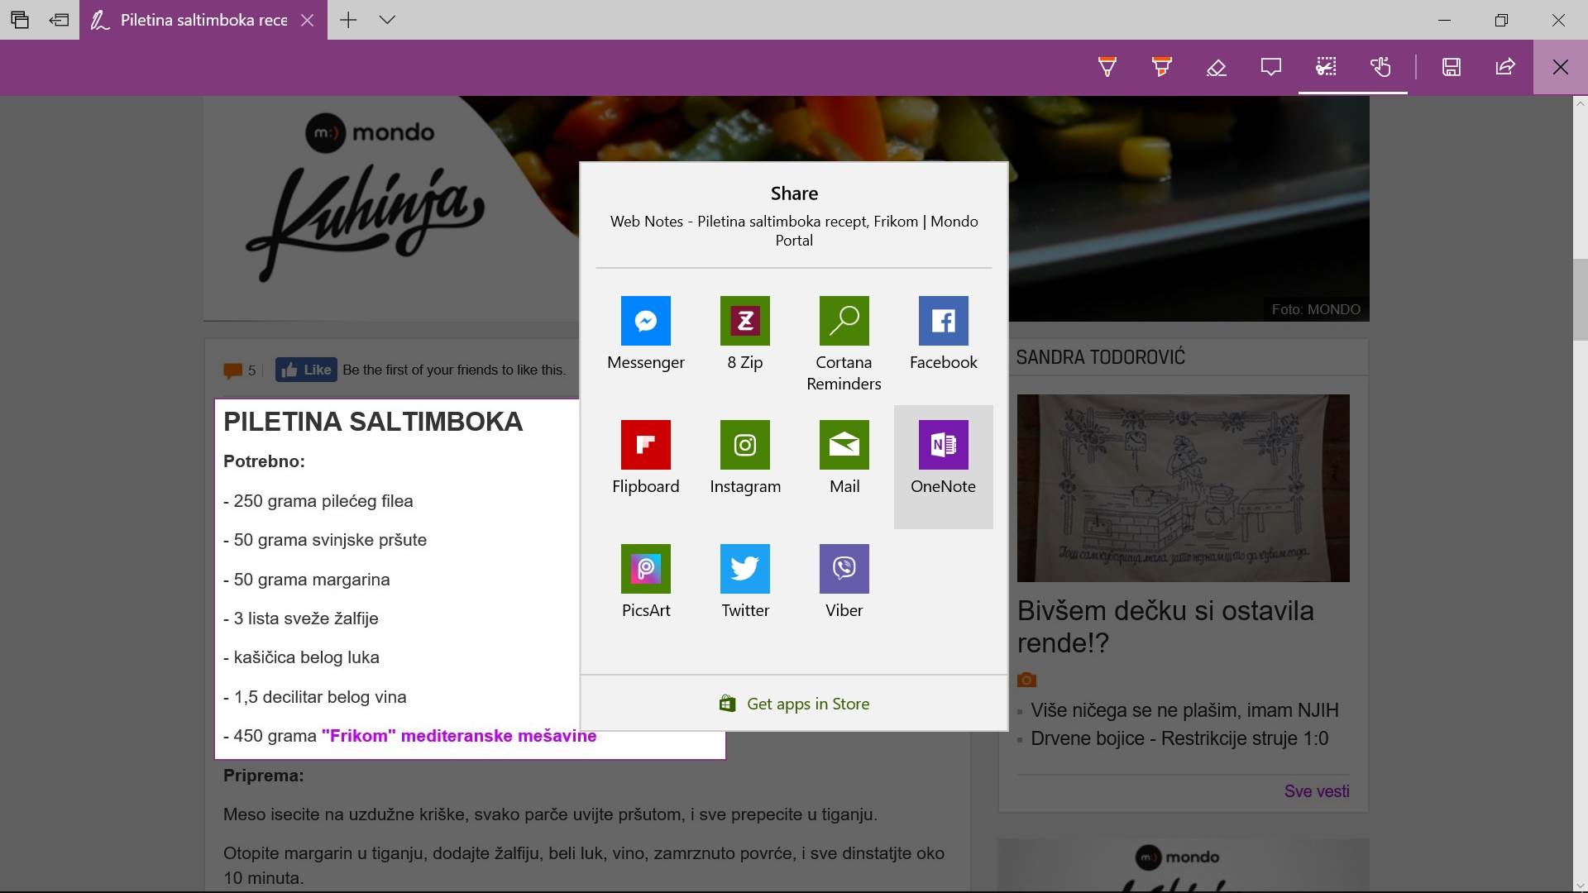
Task: Exit Web Notes mode
Action: [1561, 67]
